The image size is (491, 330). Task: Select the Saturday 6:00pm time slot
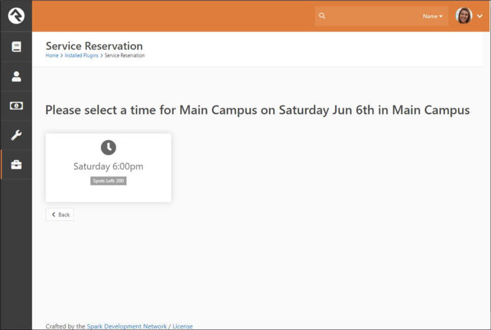click(108, 167)
